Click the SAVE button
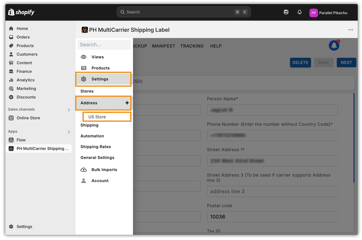362x240 pixels. coord(324,62)
